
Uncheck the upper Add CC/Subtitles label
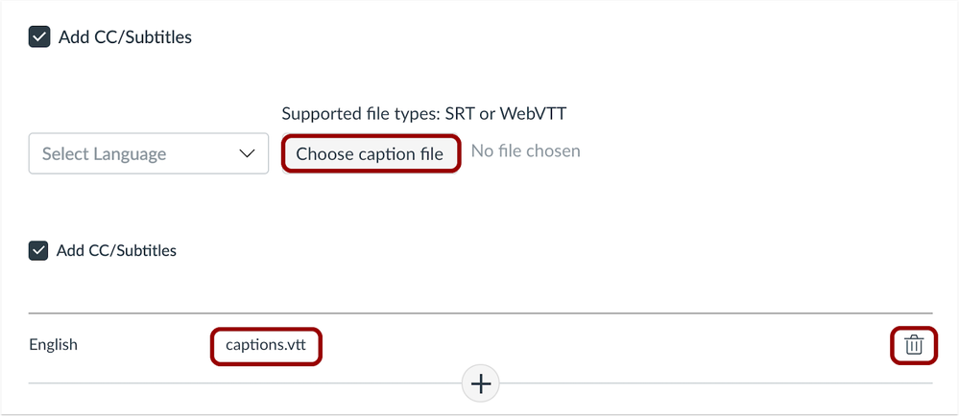(124, 37)
